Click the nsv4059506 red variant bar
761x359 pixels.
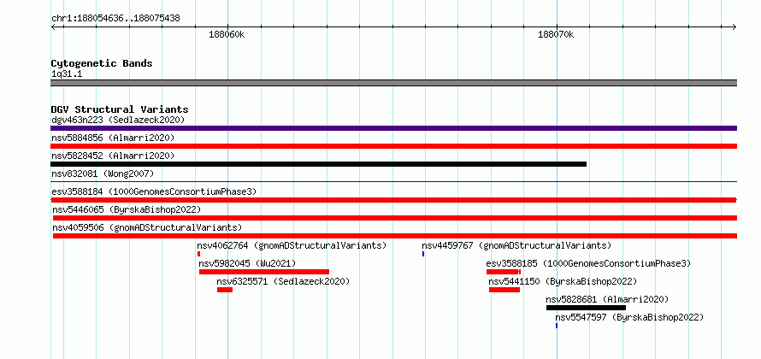tap(395, 236)
